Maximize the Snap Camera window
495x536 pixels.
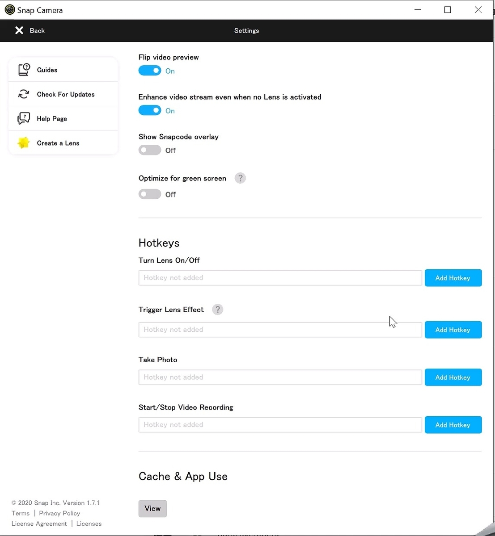point(448,10)
